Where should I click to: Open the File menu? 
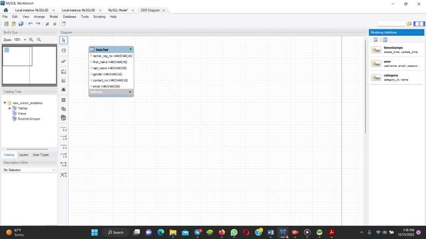pos(5,17)
